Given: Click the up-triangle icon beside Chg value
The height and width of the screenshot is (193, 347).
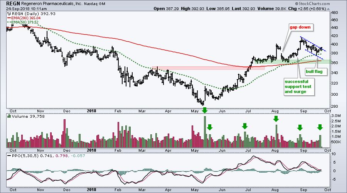Looking at the screenshot, I should (x=328, y=9).
